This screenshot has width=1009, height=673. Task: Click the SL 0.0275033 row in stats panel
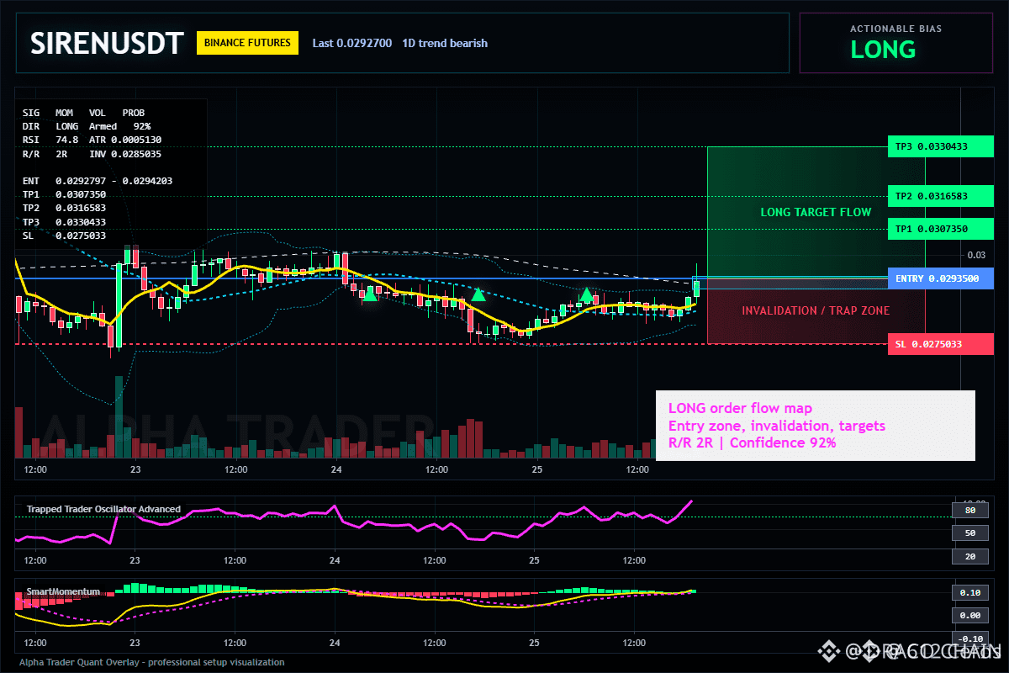coord(64,236)
